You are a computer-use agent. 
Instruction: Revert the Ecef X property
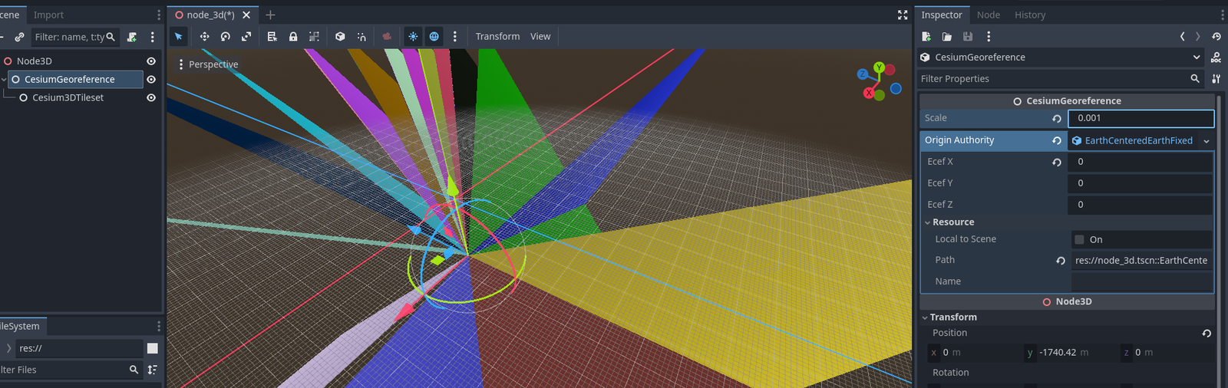tap(1057, 162)
